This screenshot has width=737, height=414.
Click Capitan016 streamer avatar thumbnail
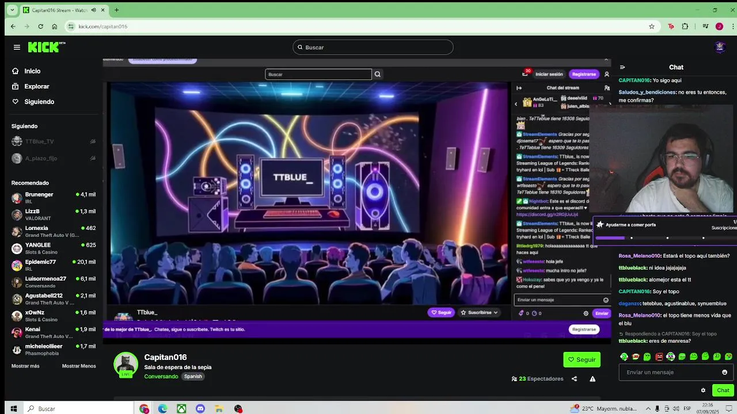[x=126, y=365]
